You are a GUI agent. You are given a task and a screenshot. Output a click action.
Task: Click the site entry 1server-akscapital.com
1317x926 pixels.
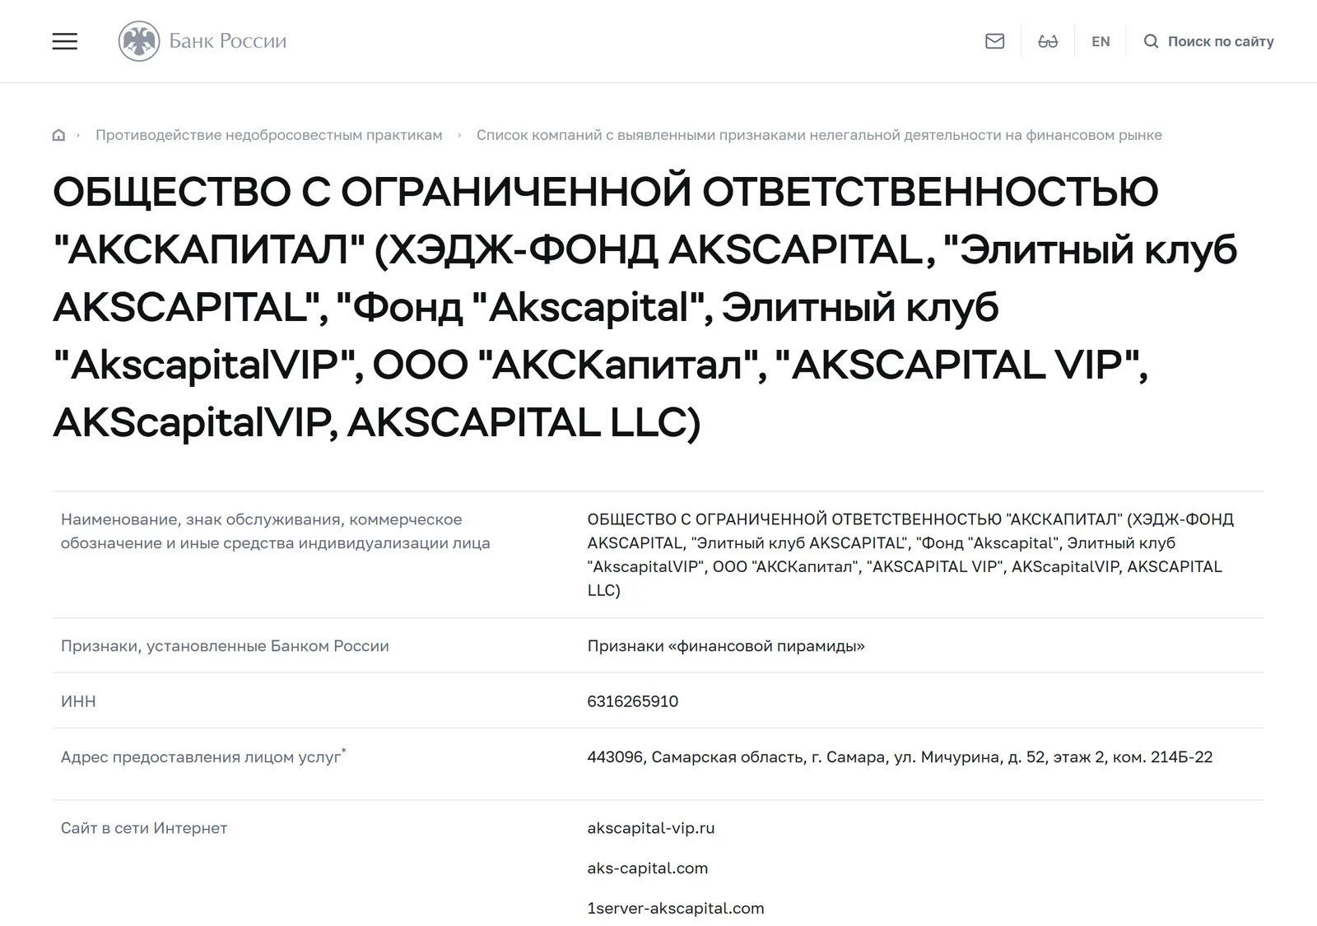pyautogui.click(x=676, y=909)
